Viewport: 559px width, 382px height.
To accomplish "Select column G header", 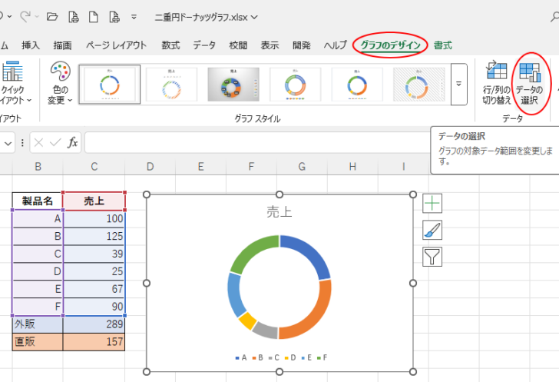I will click(302, 167).
